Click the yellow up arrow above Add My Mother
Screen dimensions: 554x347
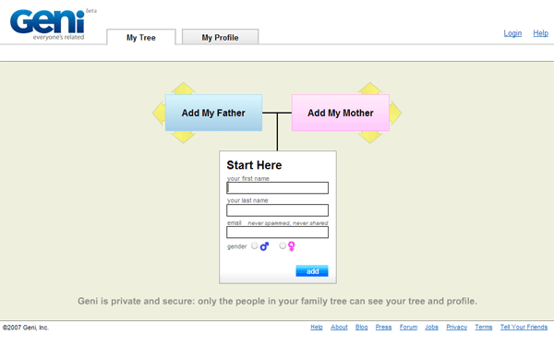click(369, 89)
